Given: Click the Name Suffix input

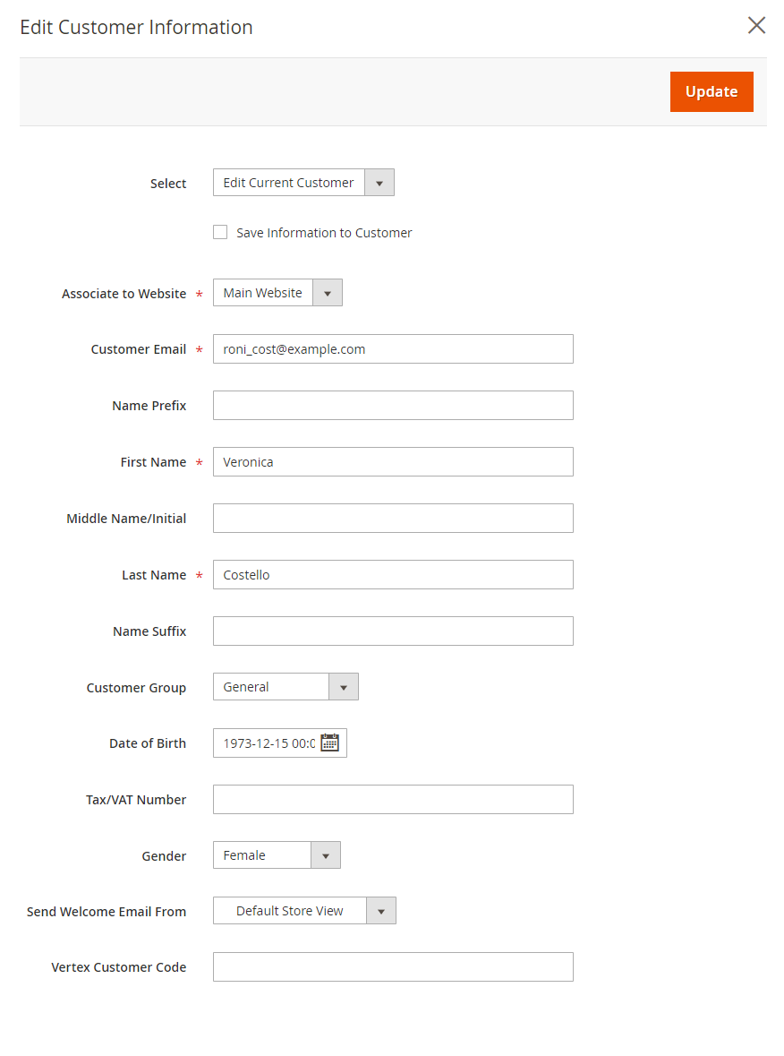Looking at the screenshot, I should [393, 631].
